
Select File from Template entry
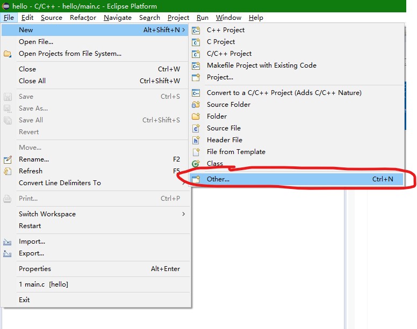[x=296, y=152]
